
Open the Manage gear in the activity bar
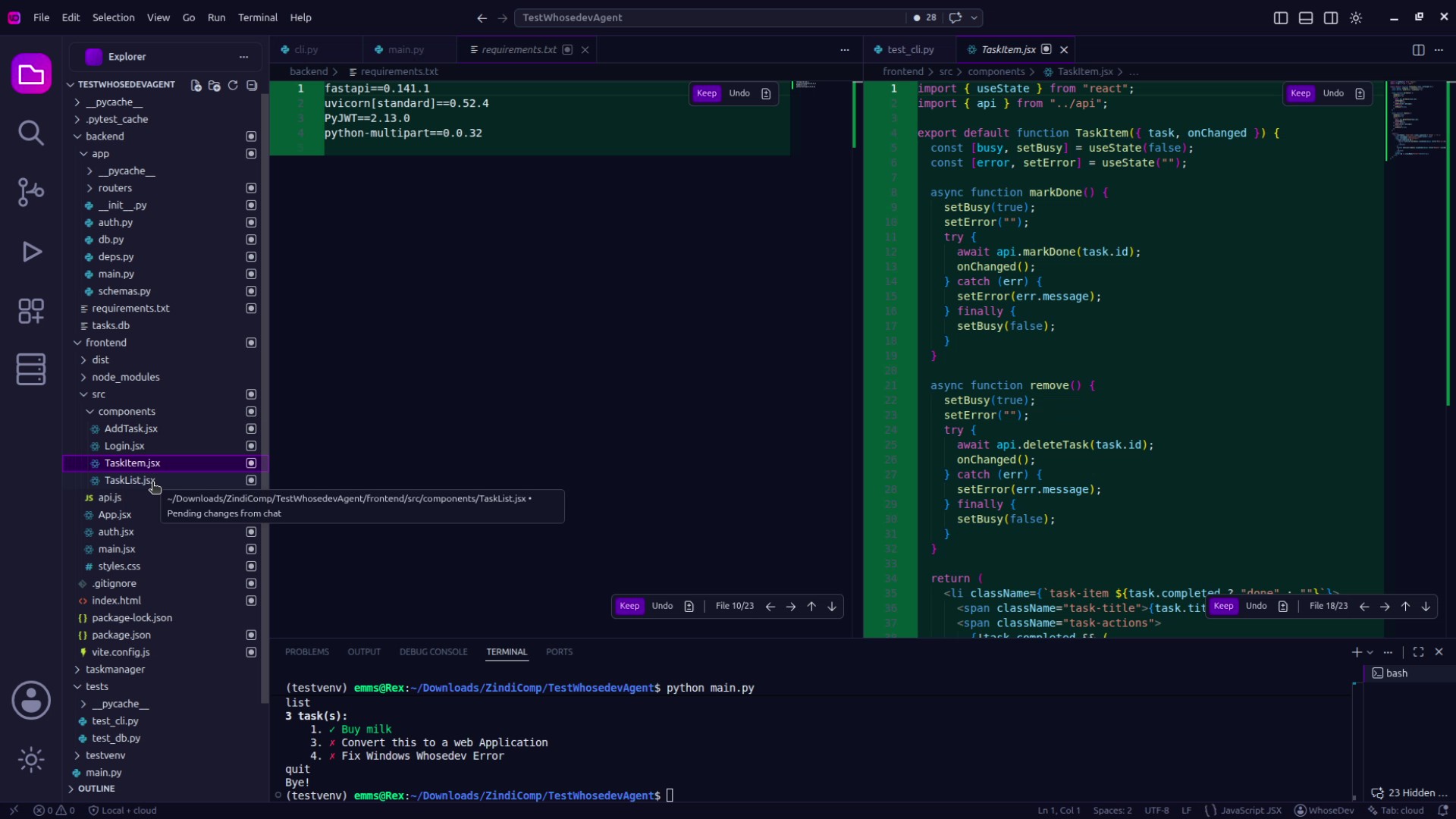click(x=31, y=759)
